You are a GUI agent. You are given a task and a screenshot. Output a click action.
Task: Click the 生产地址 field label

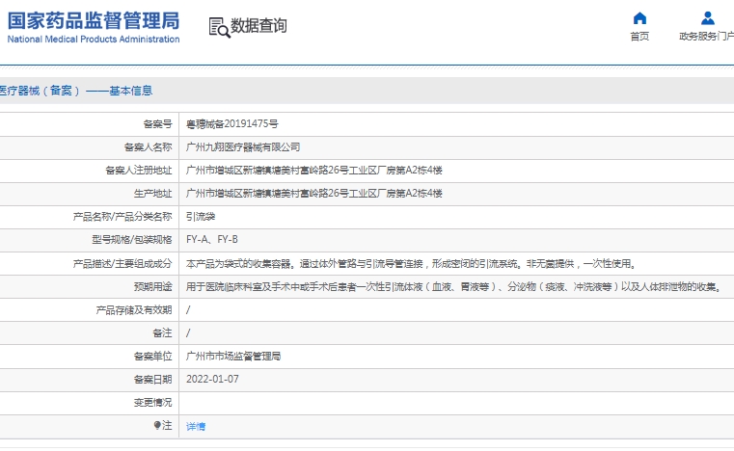[x=153, y=194]
